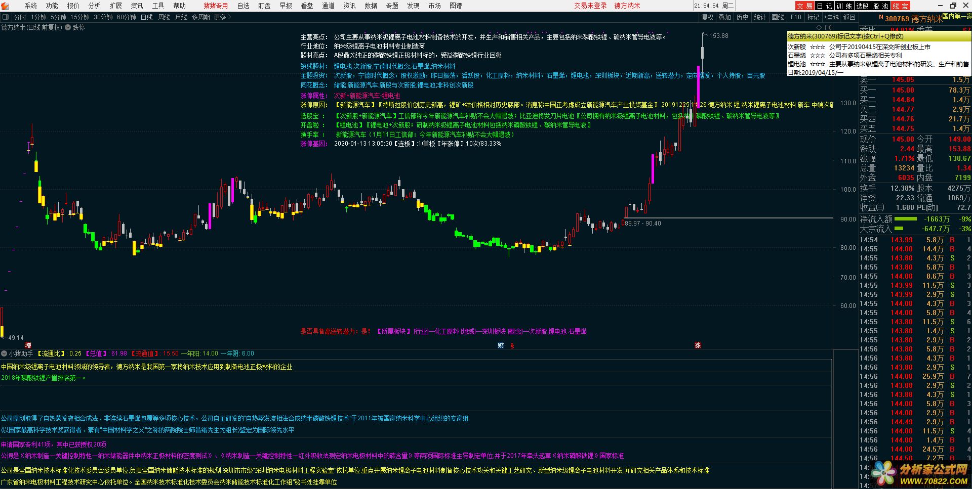This screenshot has width=972, height=489.
Task: Open the 扩展 menu
Action: coord(116,6)
